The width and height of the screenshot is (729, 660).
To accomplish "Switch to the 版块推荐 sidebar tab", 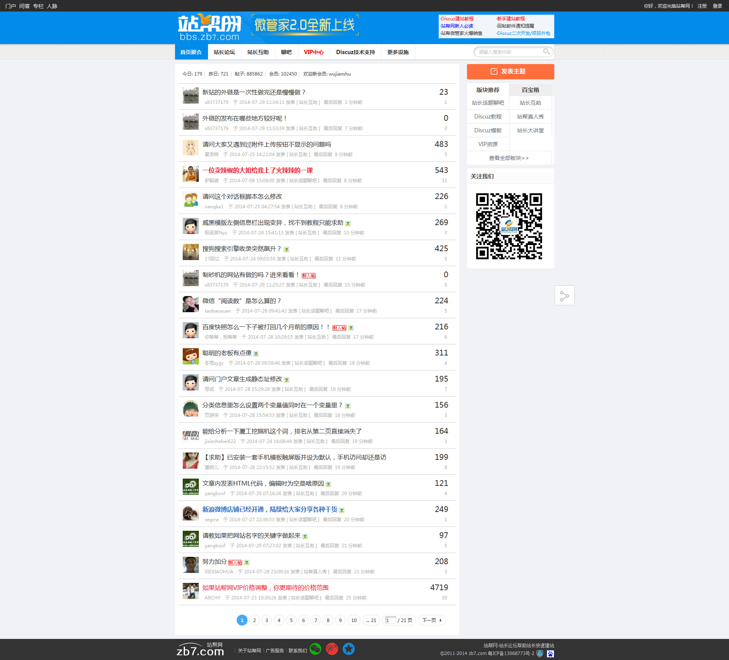I will pos(488,90).
